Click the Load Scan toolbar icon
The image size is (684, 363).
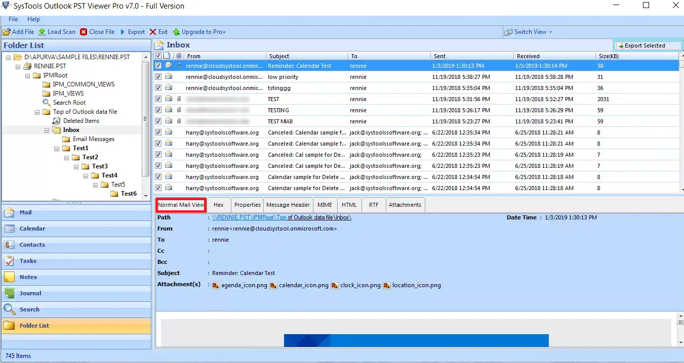[x=42, y=32]
